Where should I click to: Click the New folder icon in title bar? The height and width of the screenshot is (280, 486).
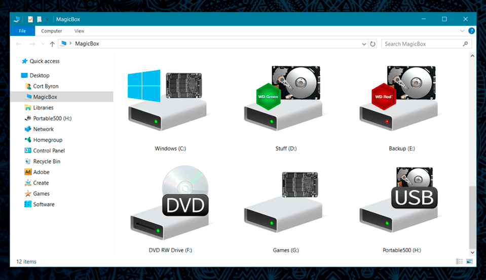point(39,19)
